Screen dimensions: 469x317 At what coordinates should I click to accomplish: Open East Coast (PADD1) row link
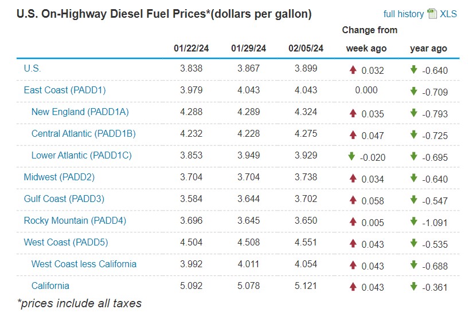(x=65, y=90)
